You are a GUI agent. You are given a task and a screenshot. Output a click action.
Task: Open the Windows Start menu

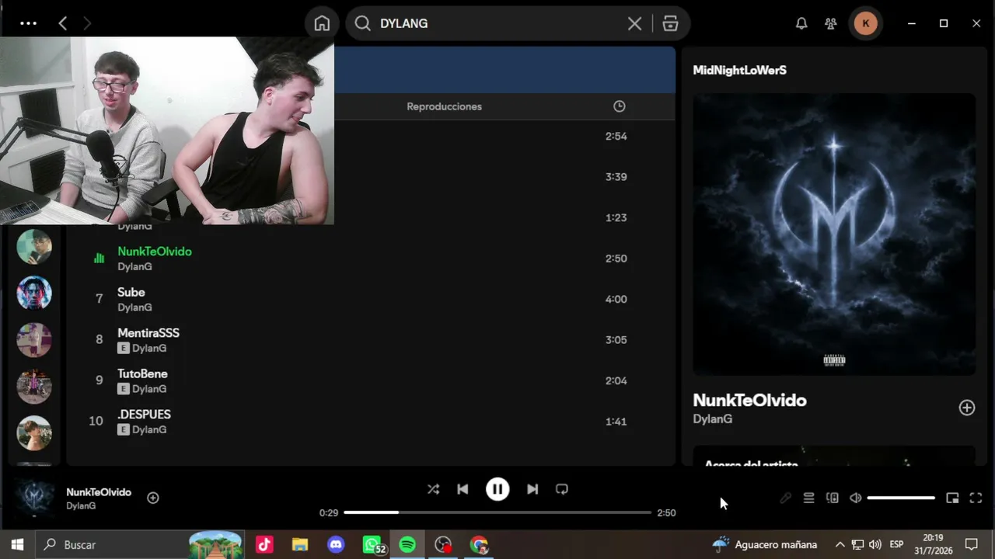tap(17, 544)
